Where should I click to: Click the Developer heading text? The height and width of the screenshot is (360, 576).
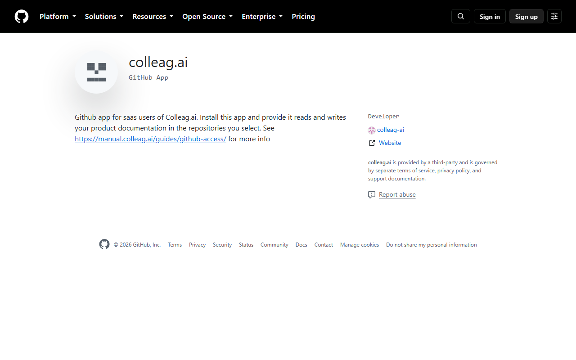click(383, 116)
